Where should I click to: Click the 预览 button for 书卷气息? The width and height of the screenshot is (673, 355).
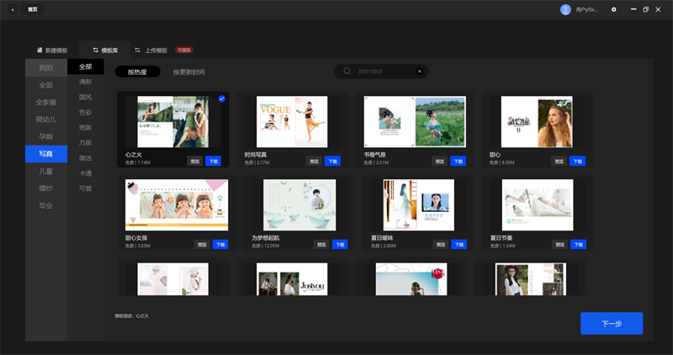pyautogui.click(x=439, y=162)
